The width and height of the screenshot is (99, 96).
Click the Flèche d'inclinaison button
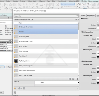pyautogui.click(x=68, y=7)
